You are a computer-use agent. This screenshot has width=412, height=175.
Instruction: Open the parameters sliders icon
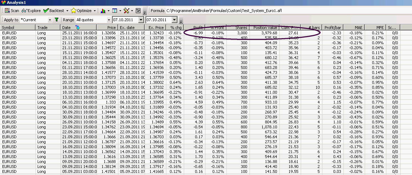(x=138, y=11)
